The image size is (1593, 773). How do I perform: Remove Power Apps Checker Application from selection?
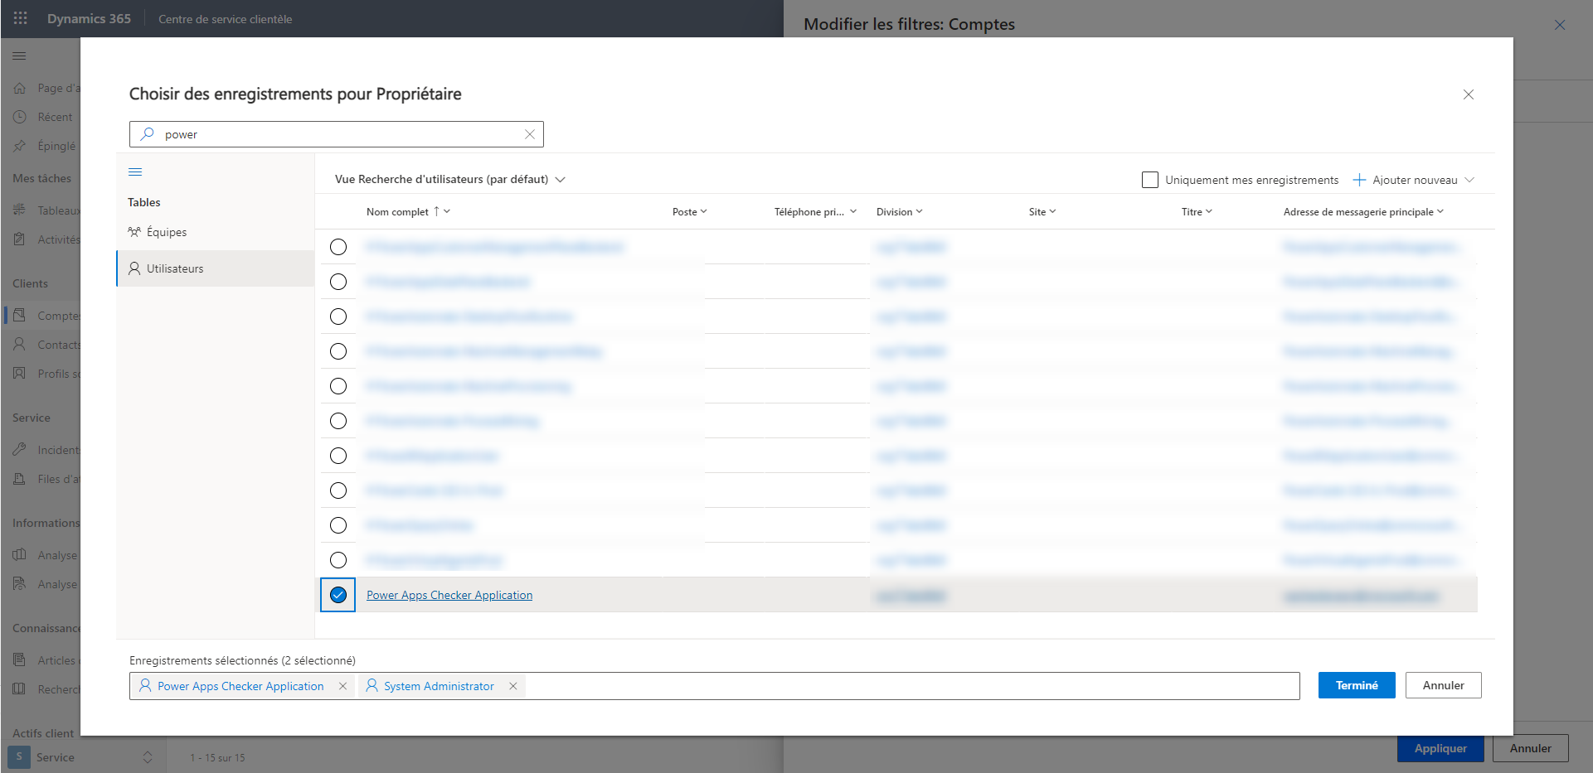(342, 686)
